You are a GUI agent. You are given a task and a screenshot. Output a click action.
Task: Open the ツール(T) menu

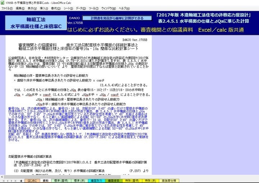[94, 8]
